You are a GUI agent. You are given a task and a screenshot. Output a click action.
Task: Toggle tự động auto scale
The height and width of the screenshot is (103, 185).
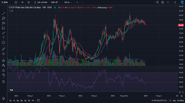[x=180, y=100]
